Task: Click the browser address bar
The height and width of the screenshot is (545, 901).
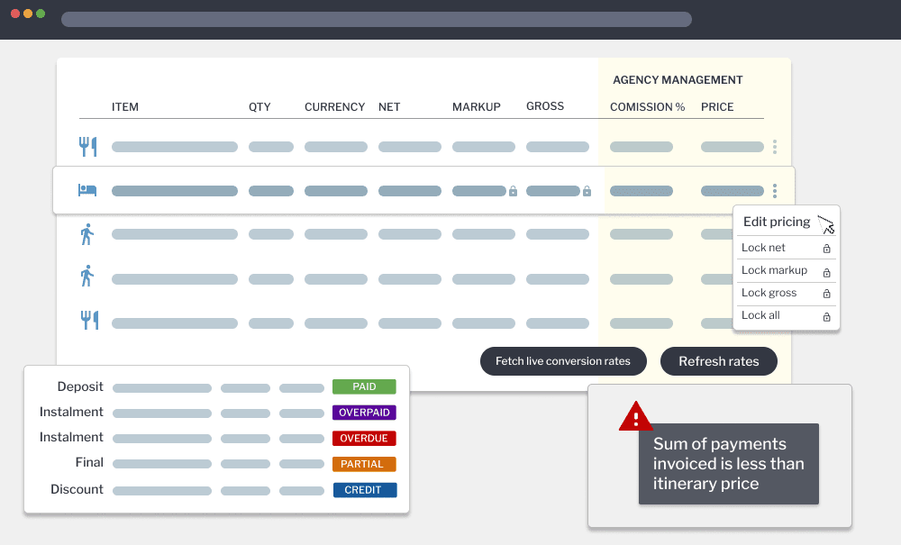Action: tap(377, 19)
